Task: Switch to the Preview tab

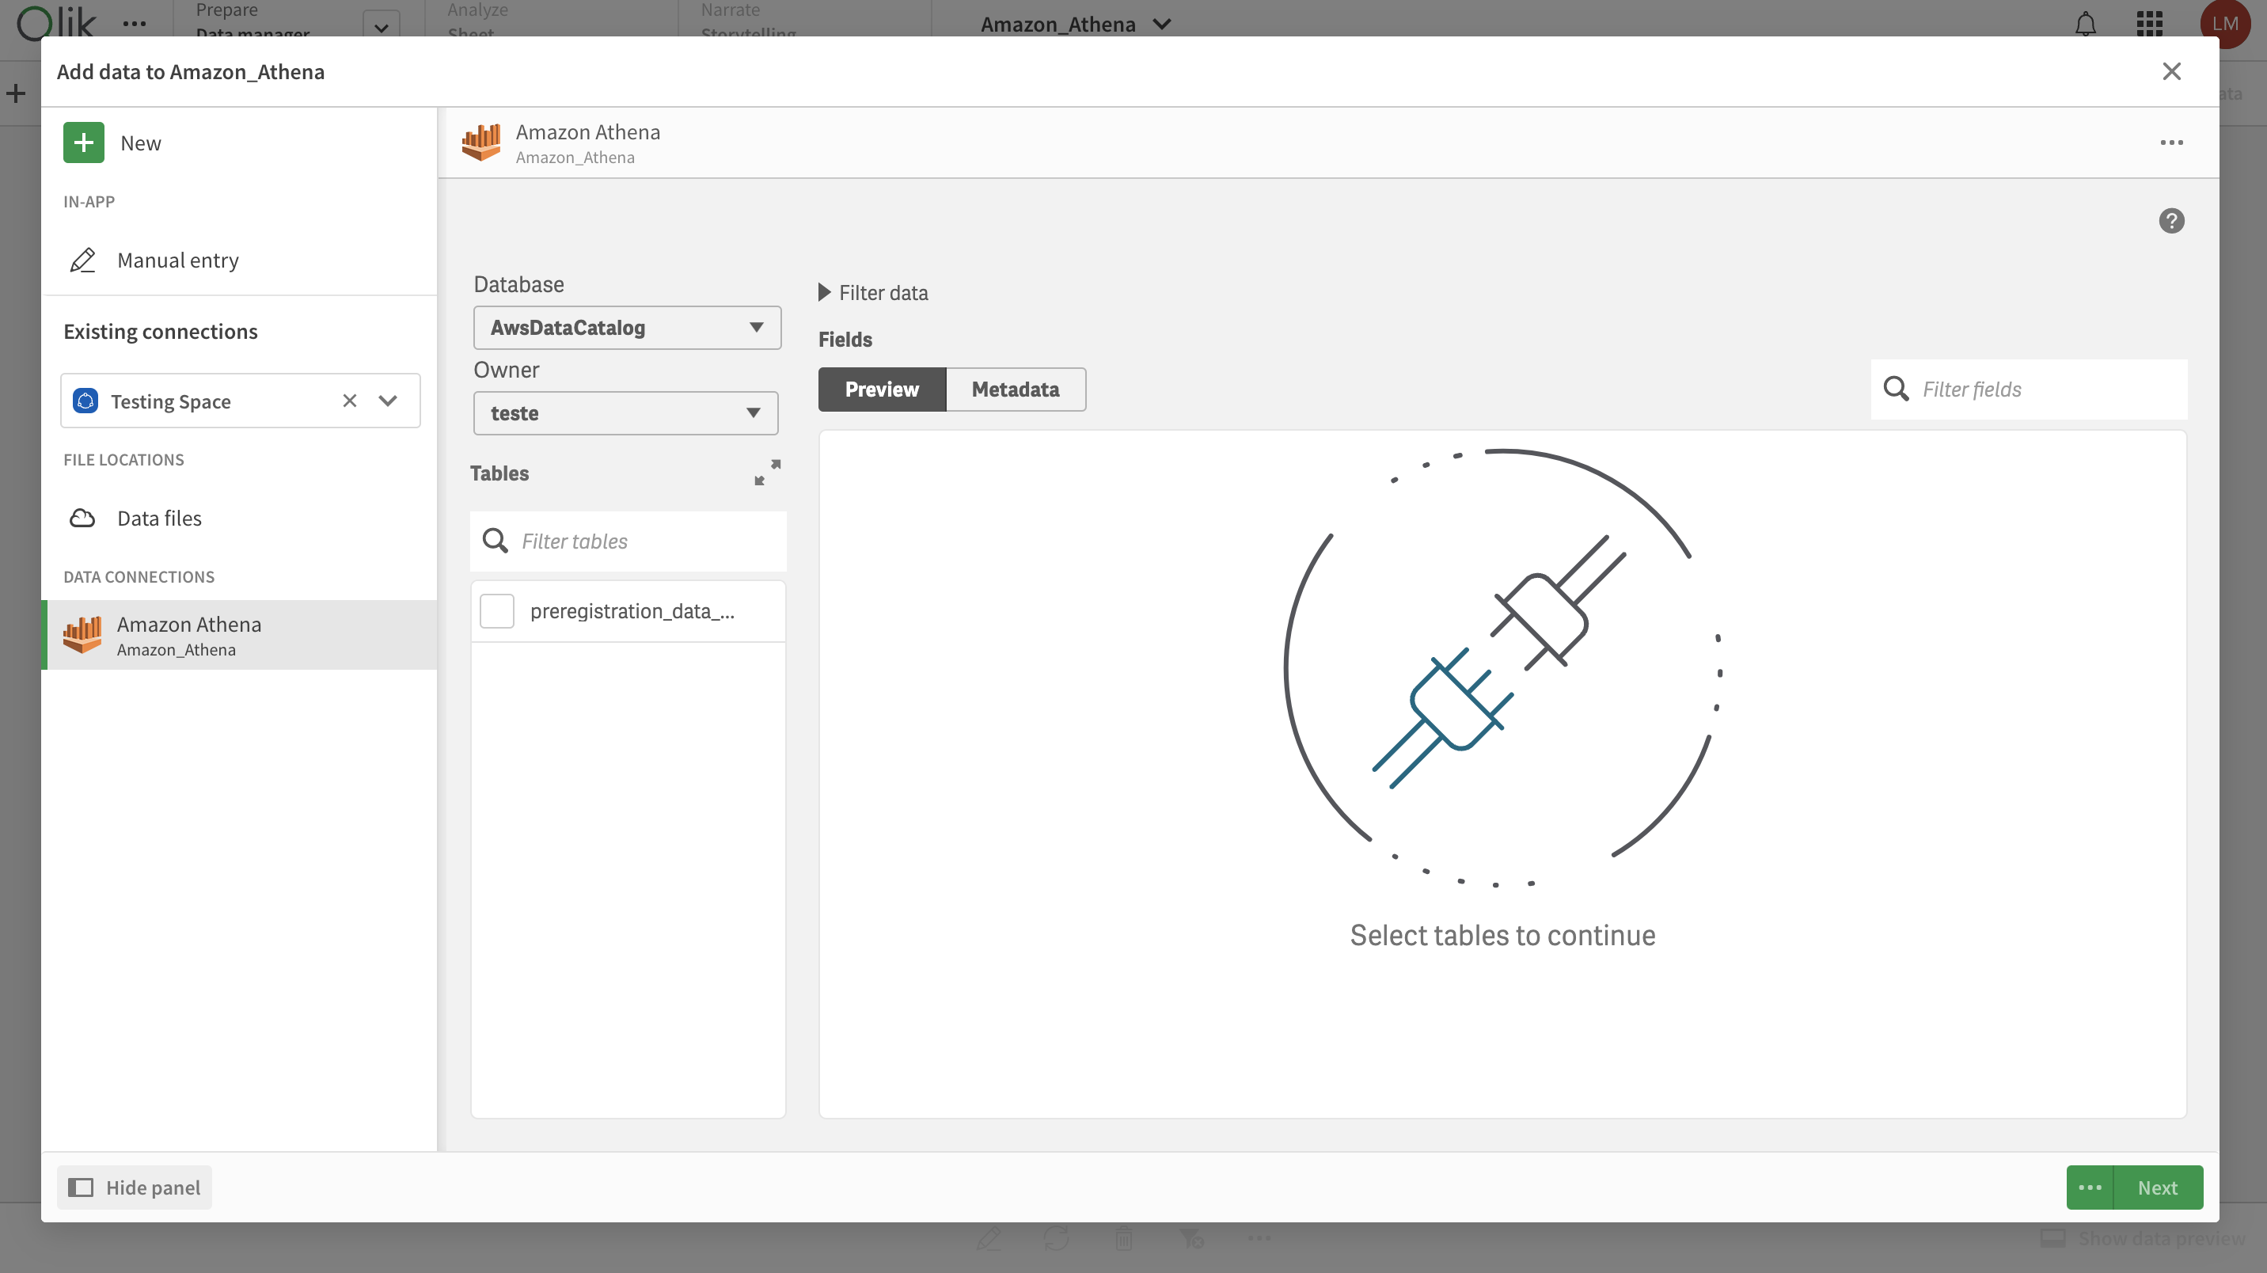Action: pos(882,389)
